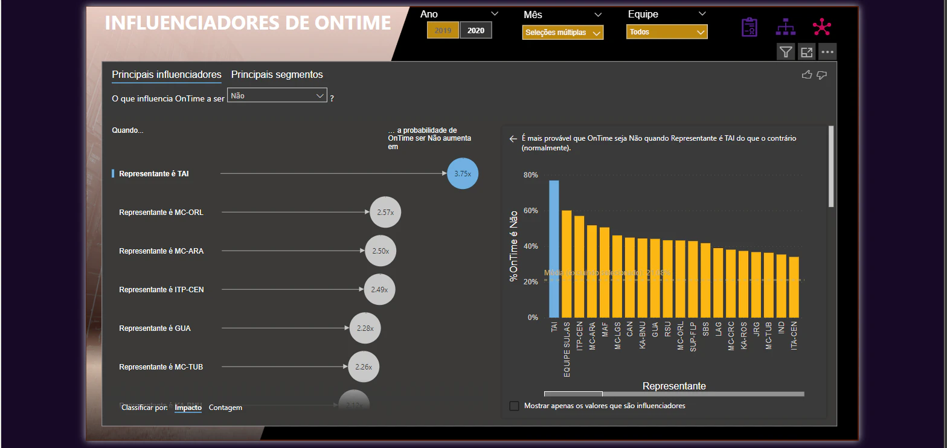Open more options ellipsis menu
Viewport: 947px width, 448px height.
click(x=827, y=52)
